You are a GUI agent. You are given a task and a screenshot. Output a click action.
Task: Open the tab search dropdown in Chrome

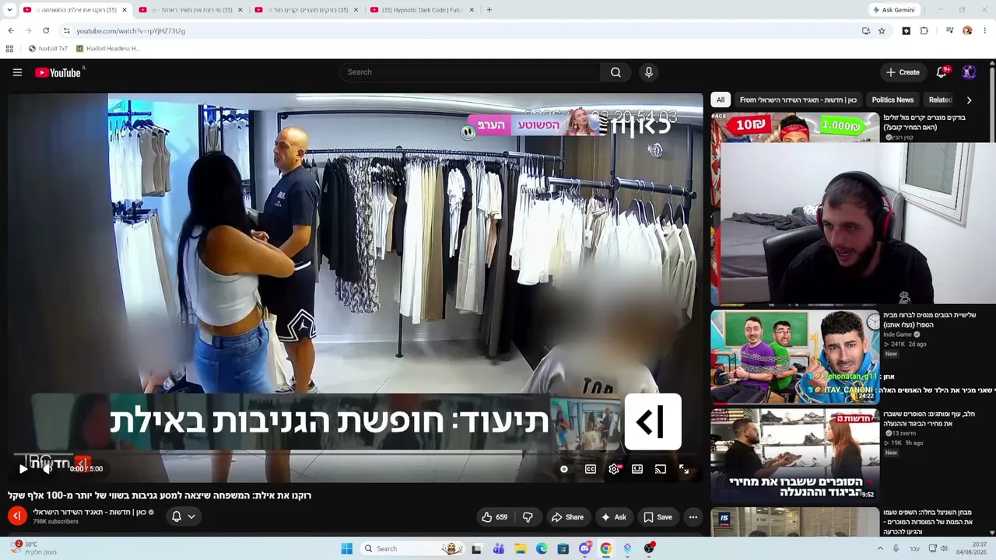click(9, 10)
